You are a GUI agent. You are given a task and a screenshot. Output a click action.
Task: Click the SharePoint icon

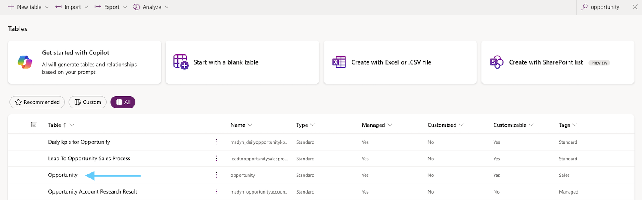[x=497, y=62]
